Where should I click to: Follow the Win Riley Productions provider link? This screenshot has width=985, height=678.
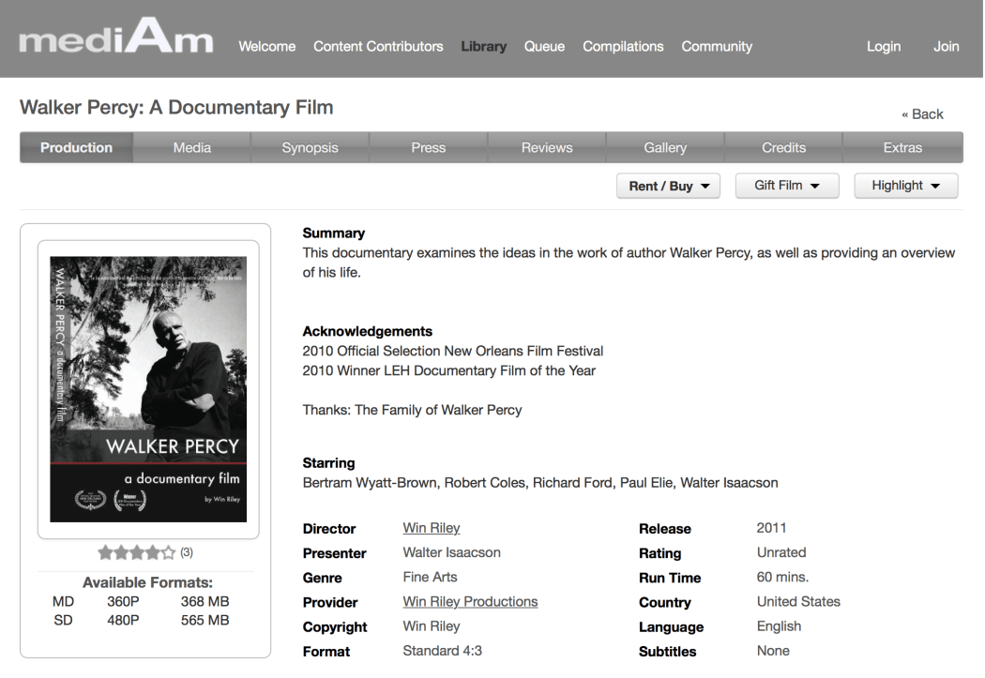point(470,601)
